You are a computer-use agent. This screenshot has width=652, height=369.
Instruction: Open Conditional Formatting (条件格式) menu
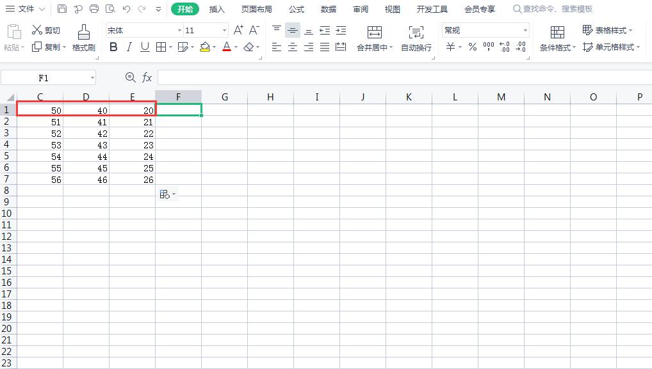click(558, 38)
